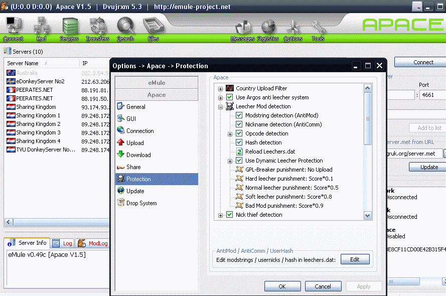
Task: Click Edit for leechers.dat
Action: [x=355, y=259]
